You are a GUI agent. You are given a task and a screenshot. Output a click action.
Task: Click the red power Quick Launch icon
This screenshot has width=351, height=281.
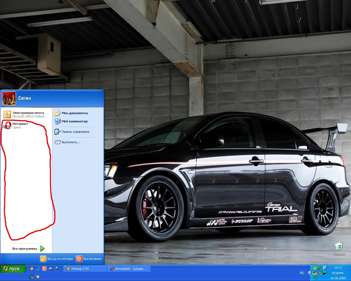click(44, 269)
